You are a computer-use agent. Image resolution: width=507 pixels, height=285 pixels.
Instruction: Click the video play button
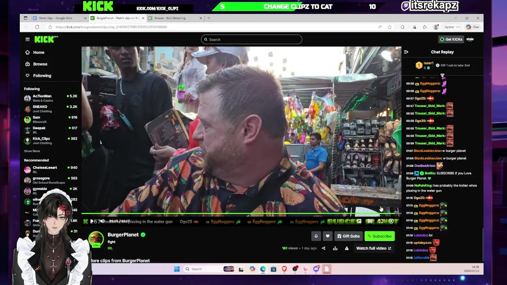[92, 222]
